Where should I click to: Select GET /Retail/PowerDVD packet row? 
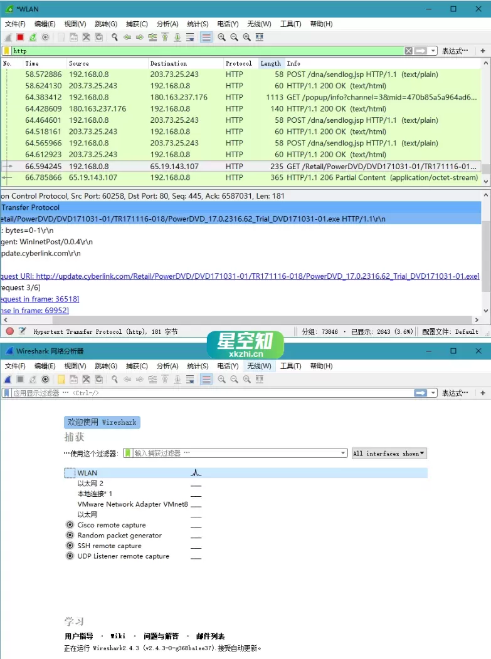241,167
